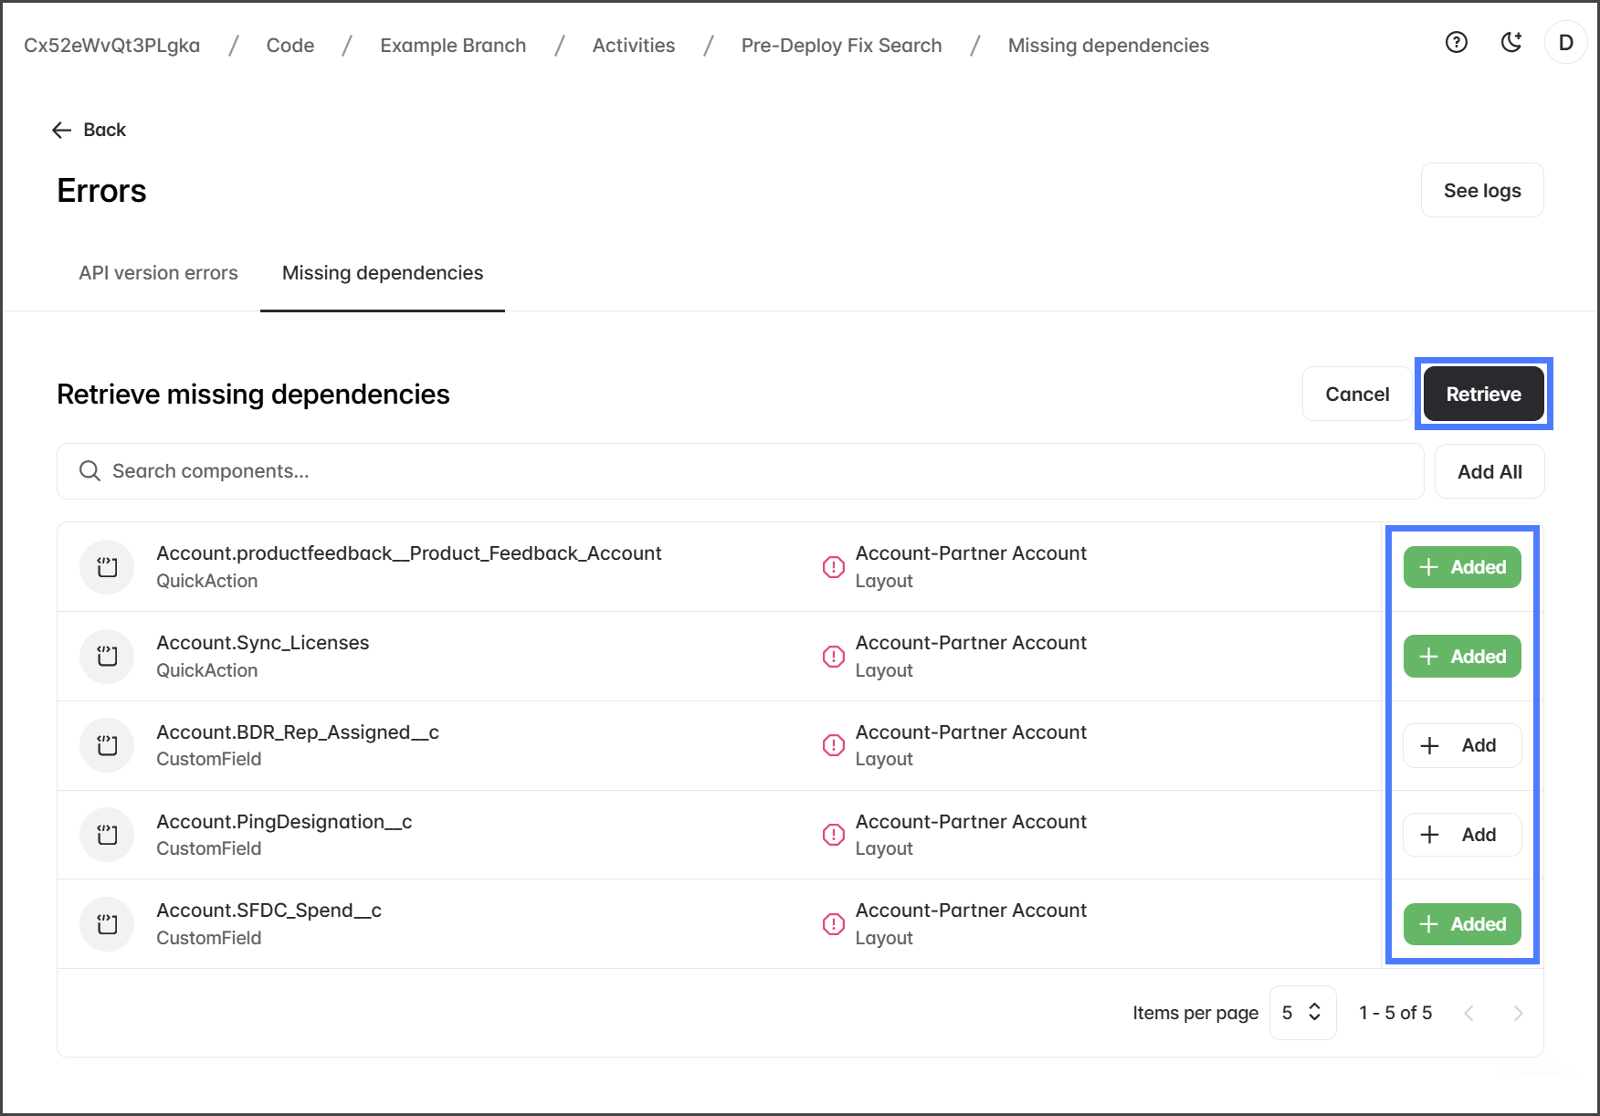The image size is (1600, 1116).
Task: Toggle dark mode moon icon
Action: [1511, 42]
